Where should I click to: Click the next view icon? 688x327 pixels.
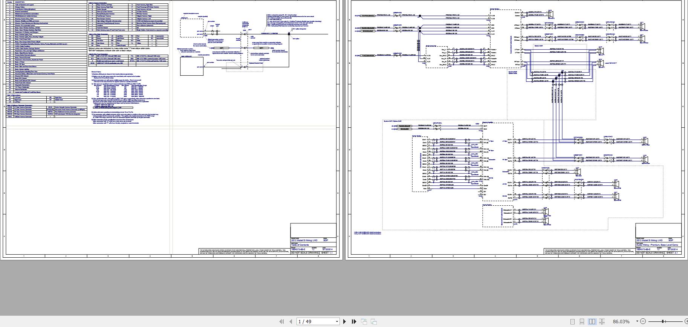point(374,321)
